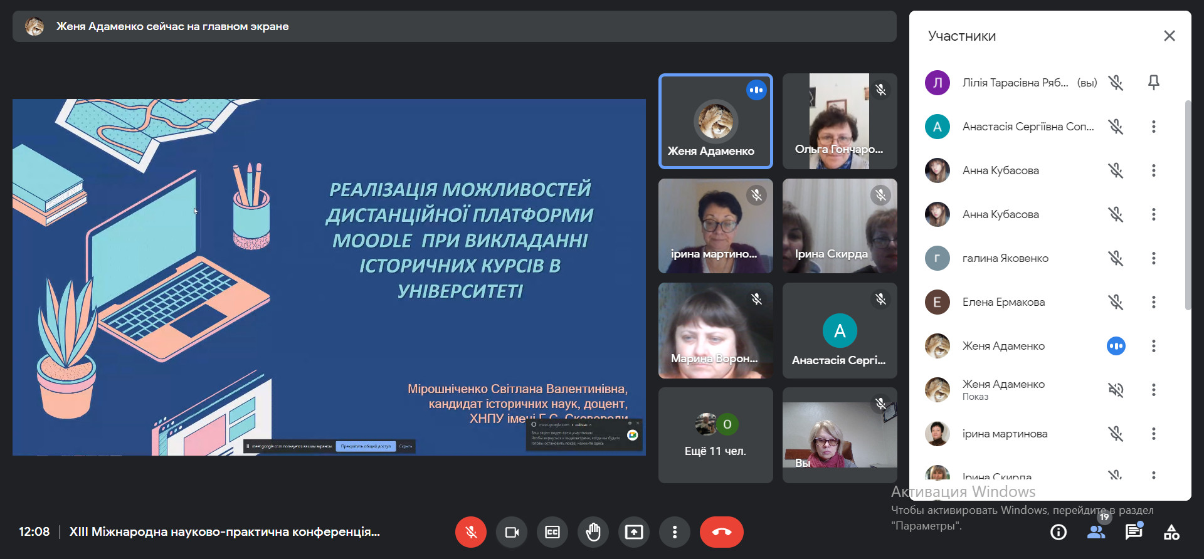
Task: Open meeting details info icon
Action: pyautogui.click(x=1059, y=532)
